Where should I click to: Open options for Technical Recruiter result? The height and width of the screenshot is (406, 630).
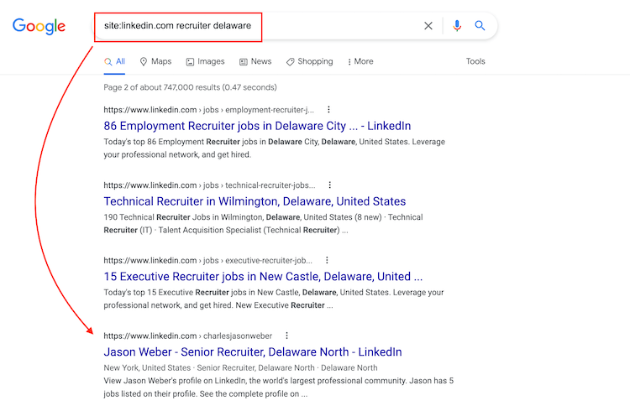coord(330,185)
